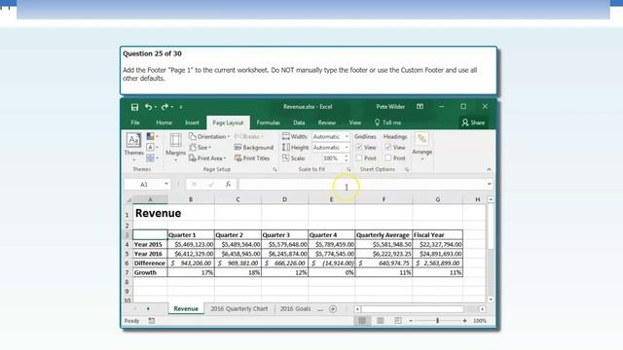The image size is (623, 350).
Task: Expand the formula bar arrow
Action: pos(489,184)
